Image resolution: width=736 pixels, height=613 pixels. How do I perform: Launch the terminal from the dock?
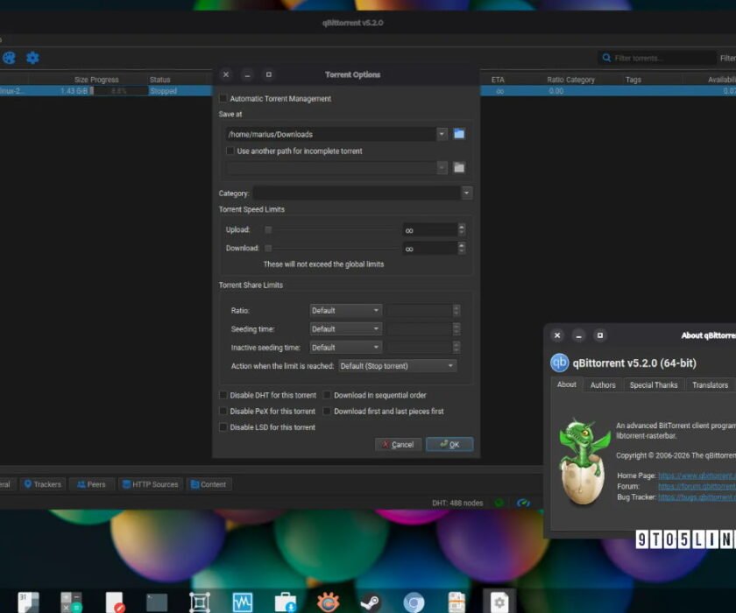coord(157,602)
